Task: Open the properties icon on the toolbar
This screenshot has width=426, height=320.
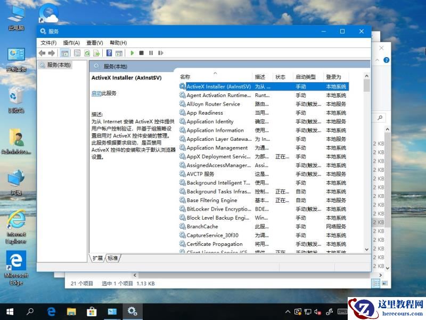Action: click(76, 53)
